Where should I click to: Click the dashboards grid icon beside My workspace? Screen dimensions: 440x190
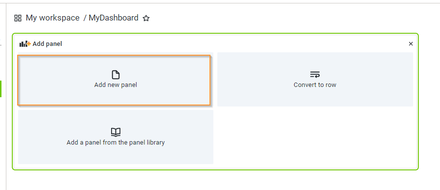[18, 18]
